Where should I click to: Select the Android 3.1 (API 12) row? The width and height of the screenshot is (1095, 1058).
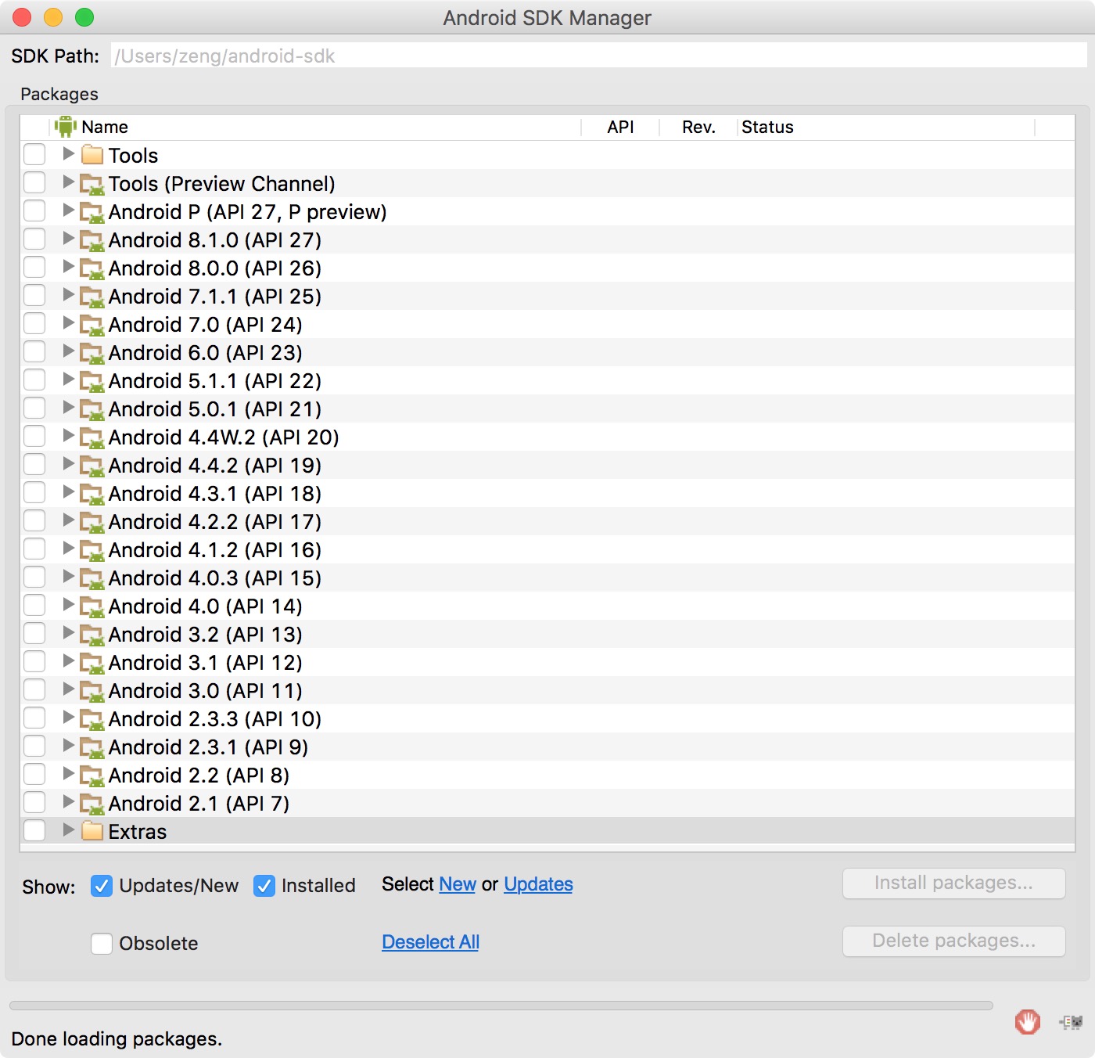[x=547, y=662]
